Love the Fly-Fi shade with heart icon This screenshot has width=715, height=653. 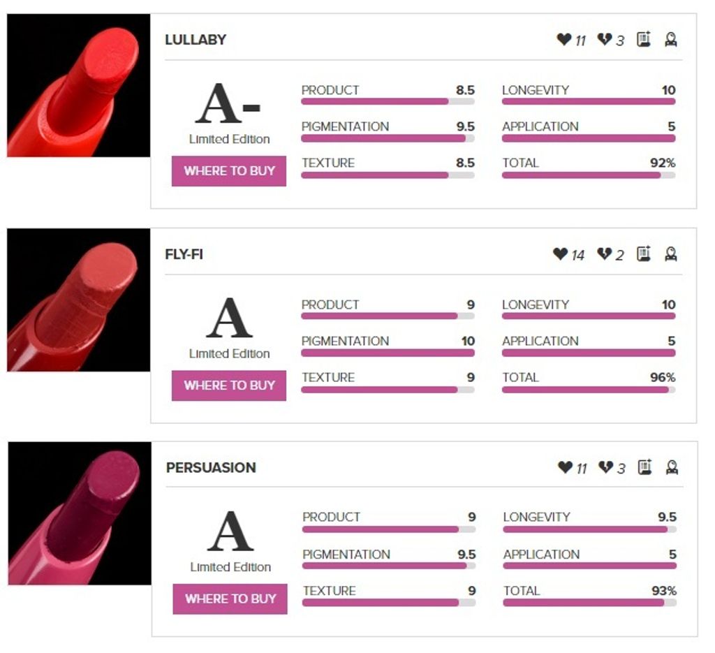click(560, 254)
